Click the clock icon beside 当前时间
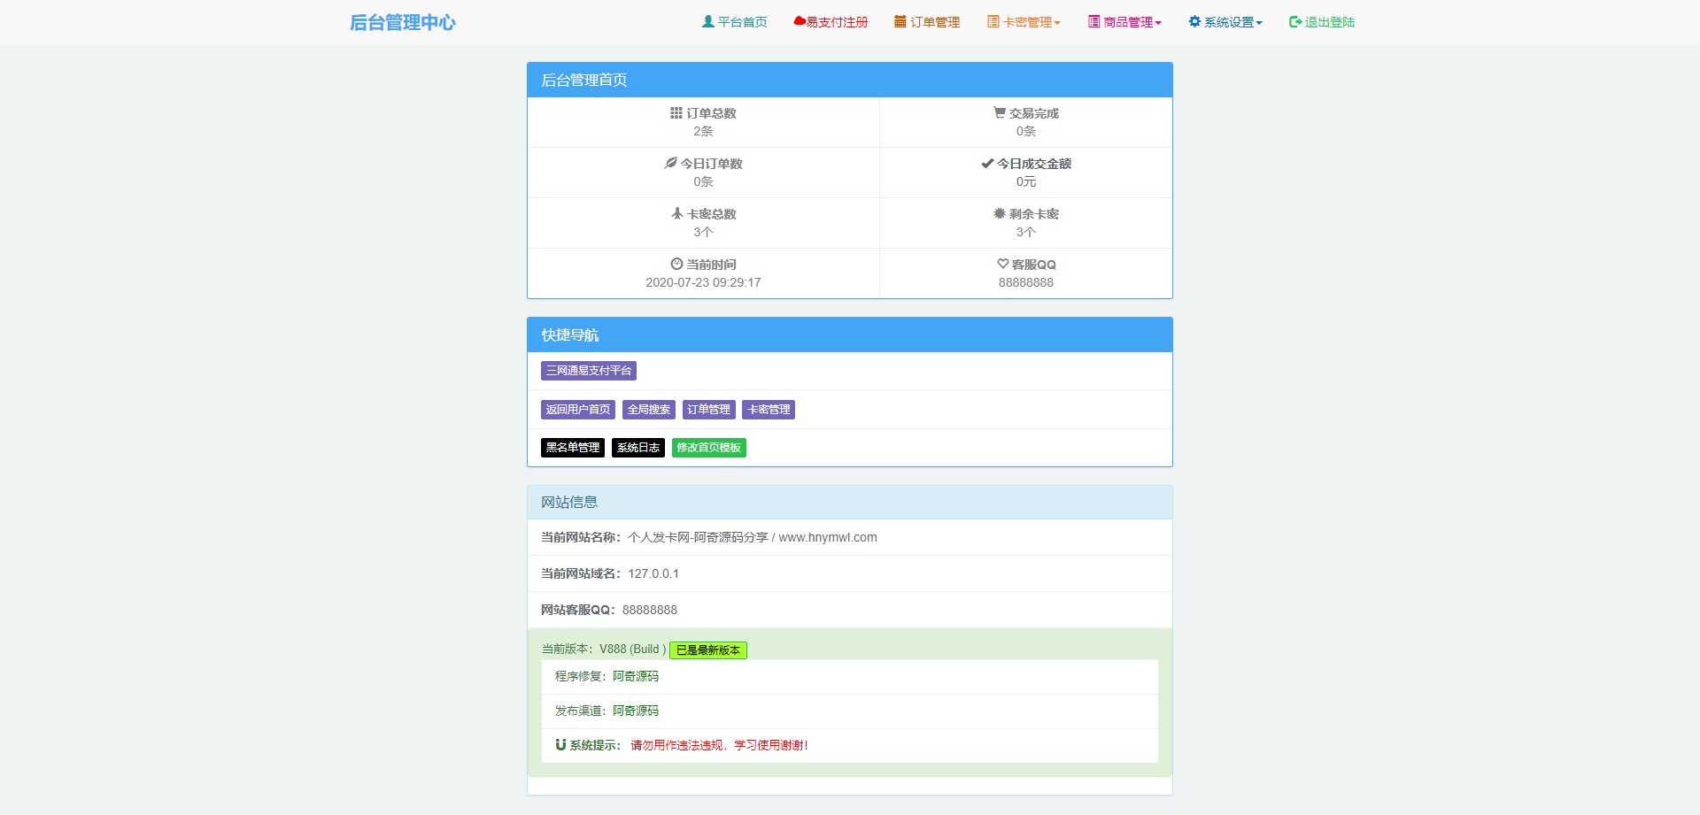The image size is (1700, 815). coord(676,264)
